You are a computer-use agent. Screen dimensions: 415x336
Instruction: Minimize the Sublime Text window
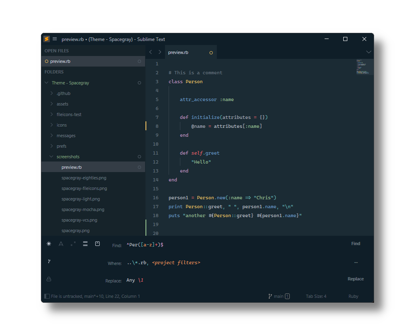tap(327, 39)
